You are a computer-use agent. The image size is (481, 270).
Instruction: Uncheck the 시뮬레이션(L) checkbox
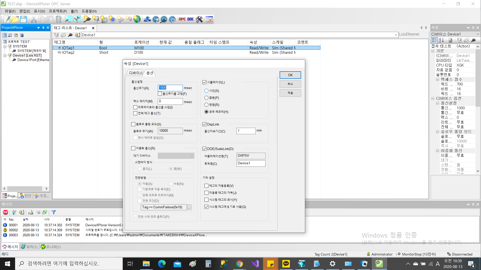204,82
